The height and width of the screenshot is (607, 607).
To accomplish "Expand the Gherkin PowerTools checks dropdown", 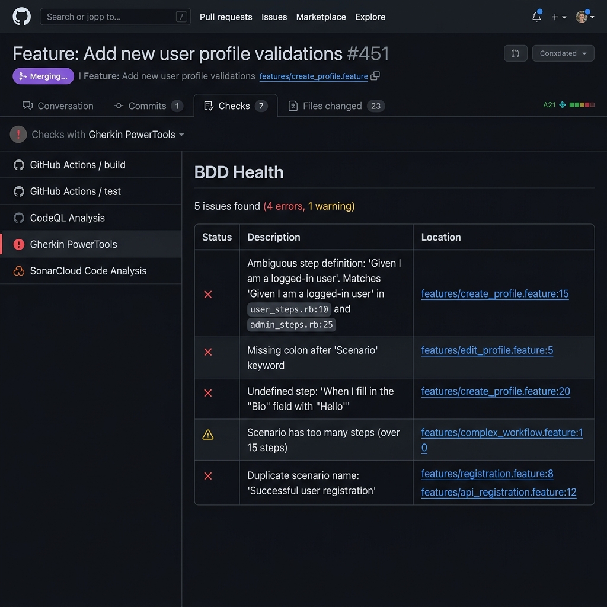I will click(136, 135).
